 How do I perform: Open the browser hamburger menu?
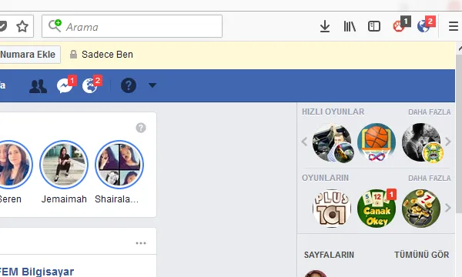[x=454, y=26]
